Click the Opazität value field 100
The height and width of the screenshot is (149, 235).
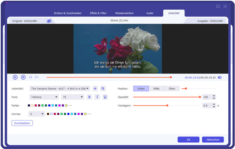coord(207,97)
